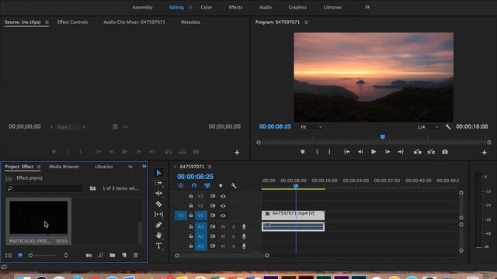Open timeline display settings wrench

234,186
